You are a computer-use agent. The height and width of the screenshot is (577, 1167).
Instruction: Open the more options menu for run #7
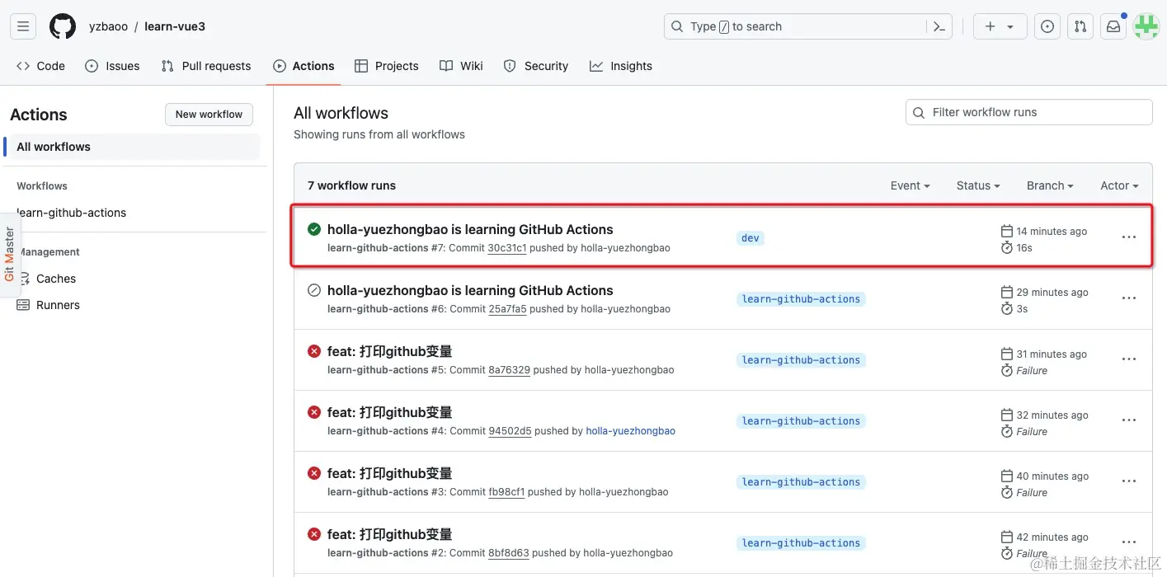(x=1129, y=237)
